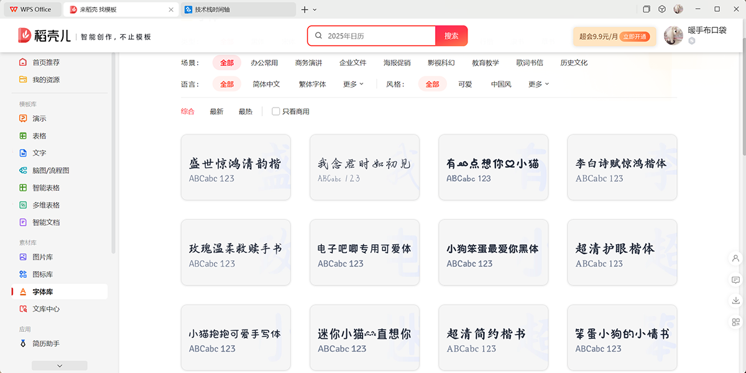Image resolution: width=746 pixels, height=373 pixels.
Task: Click the 立即开通 subscription button
Action: pos(635,36)
